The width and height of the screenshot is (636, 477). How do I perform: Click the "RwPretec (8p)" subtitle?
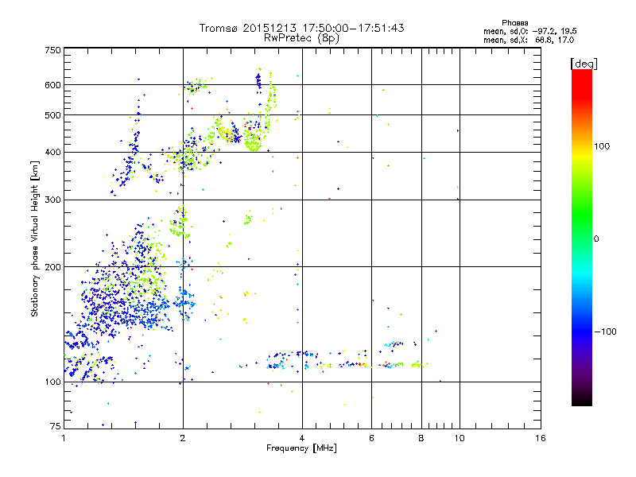click(x=301, y=38)
